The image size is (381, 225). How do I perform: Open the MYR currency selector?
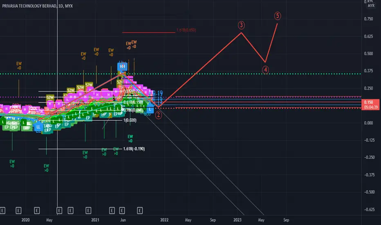pyautogui.click(x=371, y=6)
